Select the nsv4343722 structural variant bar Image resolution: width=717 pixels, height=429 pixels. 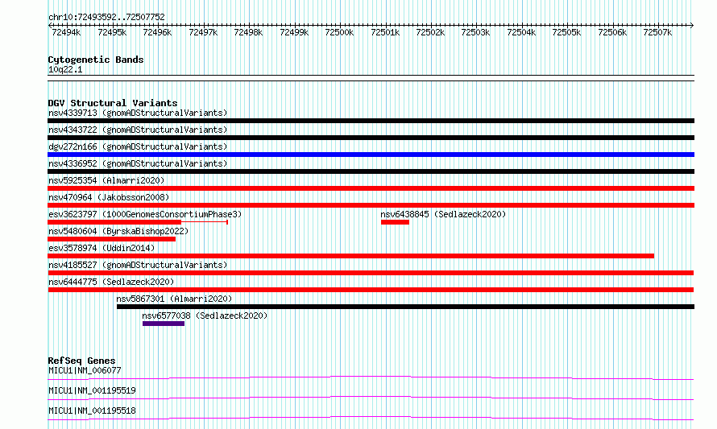(371, 138)
